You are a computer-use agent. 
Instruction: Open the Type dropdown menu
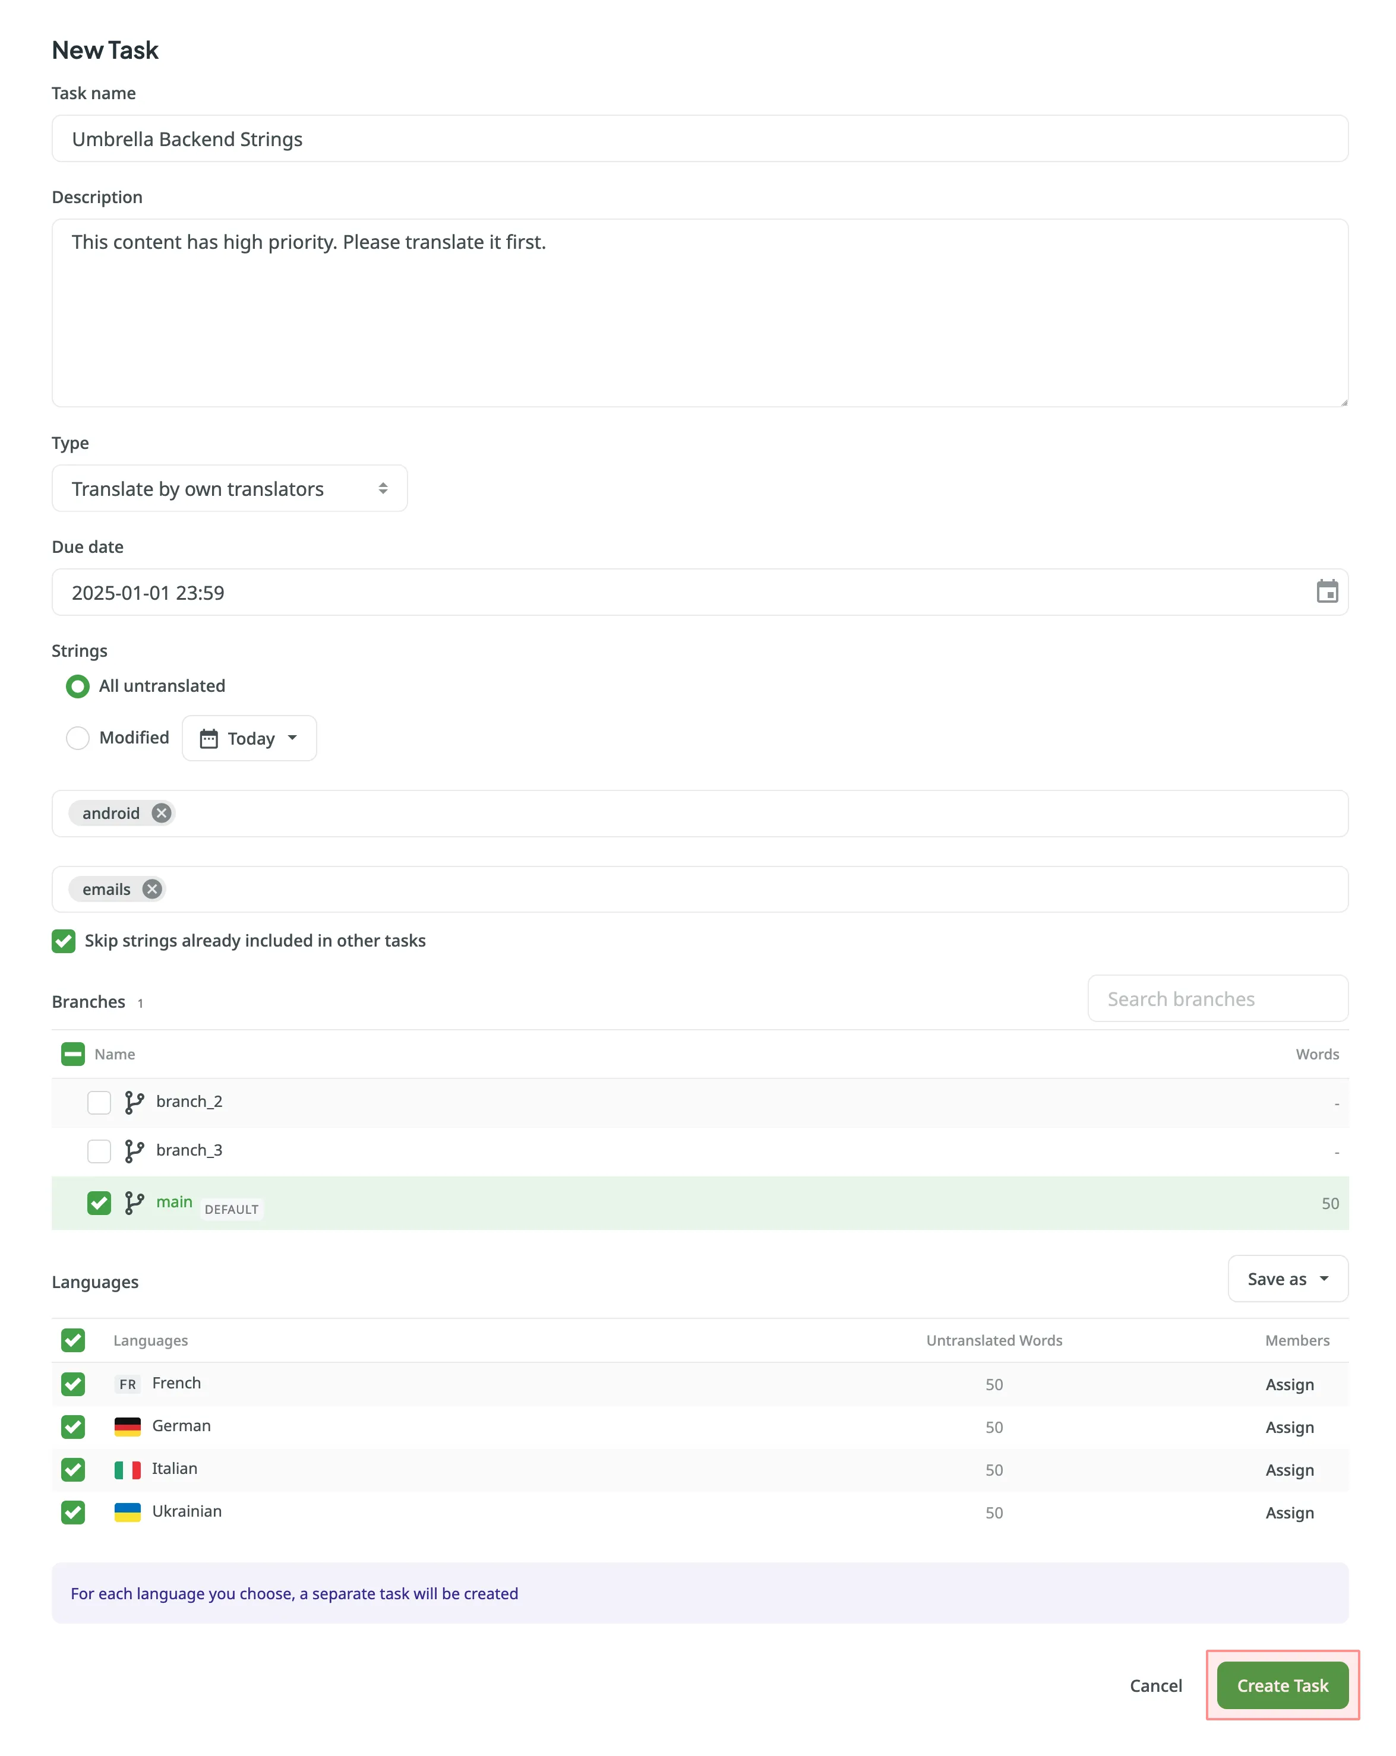(x=227, y=489)
